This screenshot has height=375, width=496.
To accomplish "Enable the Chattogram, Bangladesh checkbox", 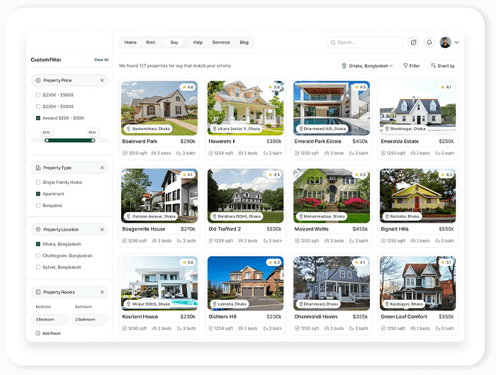I will point(38,255).
